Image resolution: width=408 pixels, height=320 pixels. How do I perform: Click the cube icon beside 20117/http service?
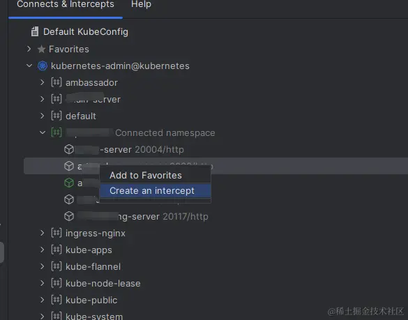pos(69,216)
